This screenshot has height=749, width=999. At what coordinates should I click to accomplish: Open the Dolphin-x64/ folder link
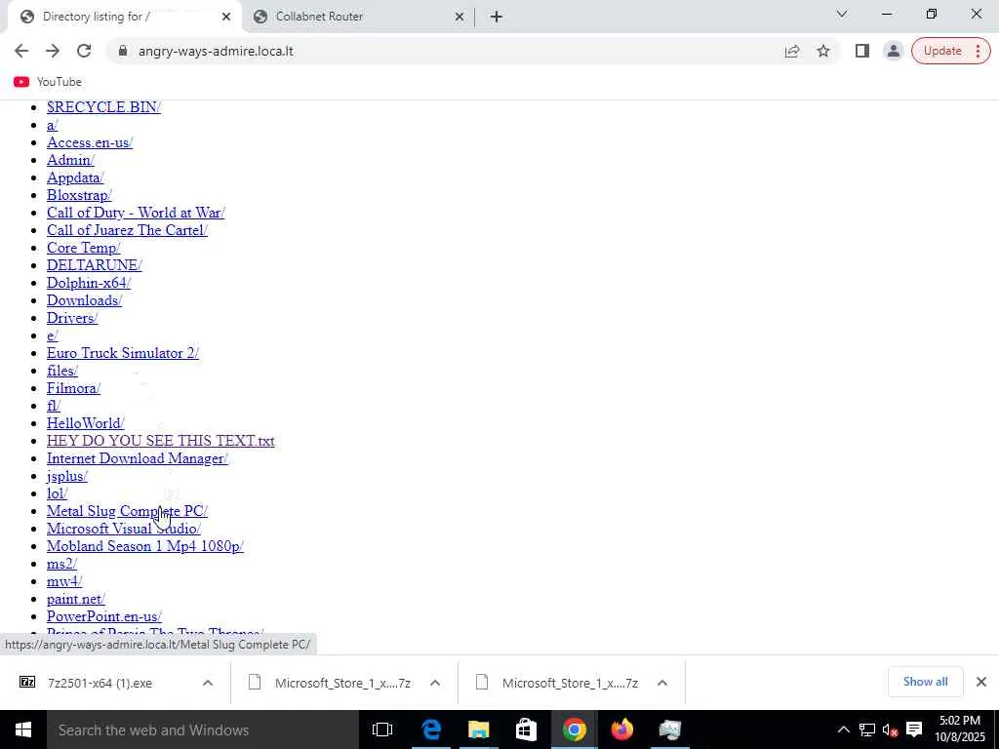point(89,283)
